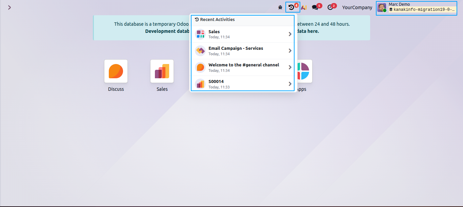Screen dimensions: 463x207
Task: Launch the Discuss app icon
Action: click(x=116, y=71)
